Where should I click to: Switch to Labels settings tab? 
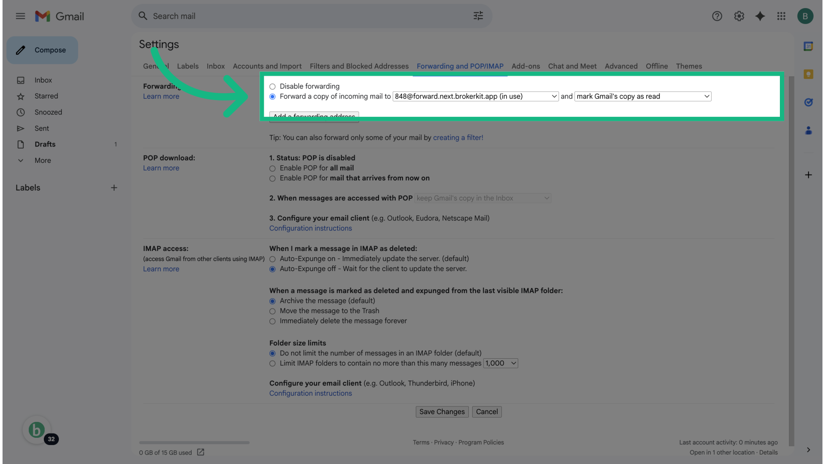click(x=188, y=66)
